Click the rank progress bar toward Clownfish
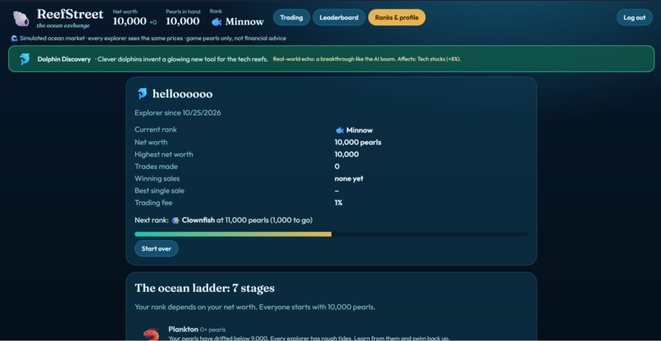 331,234
